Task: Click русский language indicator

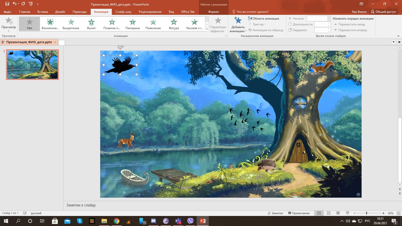Action: (36, 213)
